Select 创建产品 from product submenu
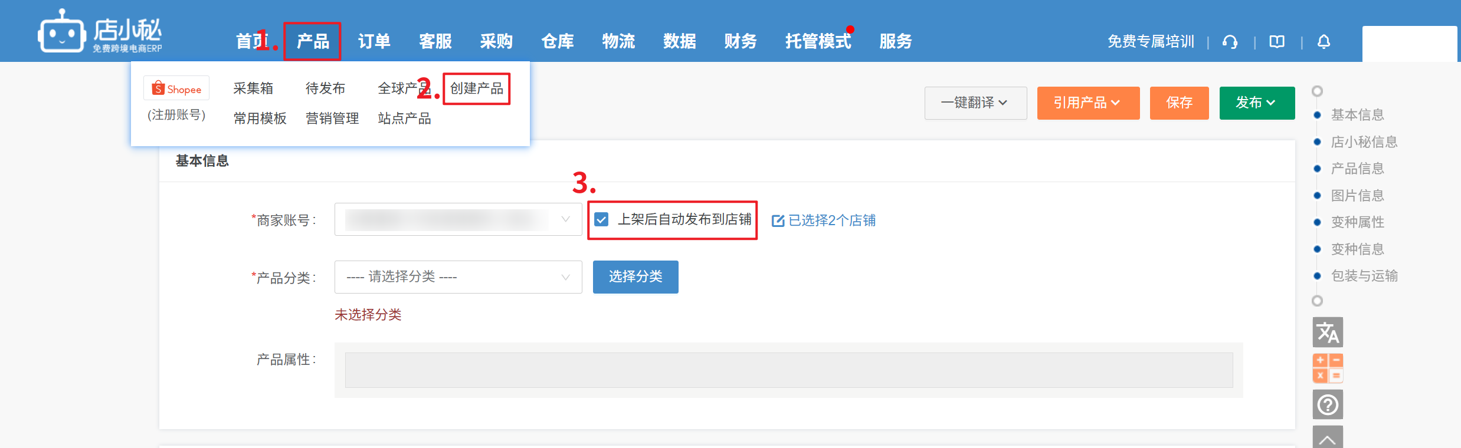 tap(476, 88)
